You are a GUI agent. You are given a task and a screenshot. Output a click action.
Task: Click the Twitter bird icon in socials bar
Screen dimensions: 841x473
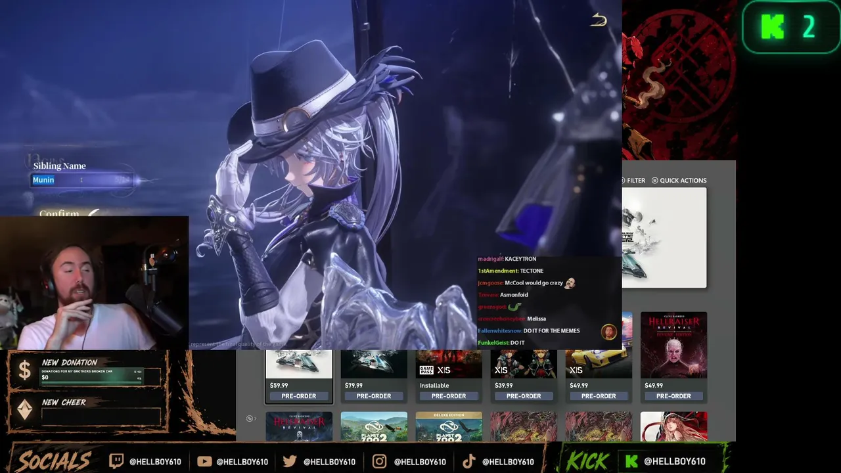point(290,461)
